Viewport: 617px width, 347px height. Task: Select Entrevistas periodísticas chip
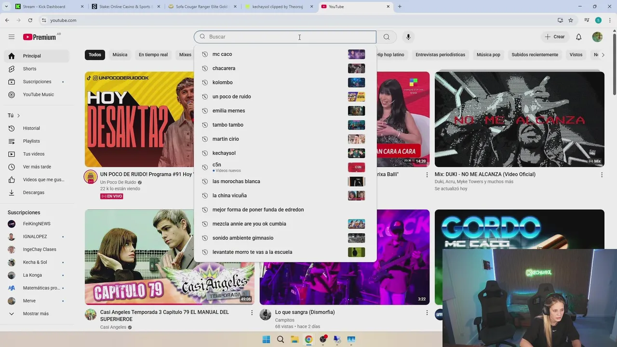440,54
